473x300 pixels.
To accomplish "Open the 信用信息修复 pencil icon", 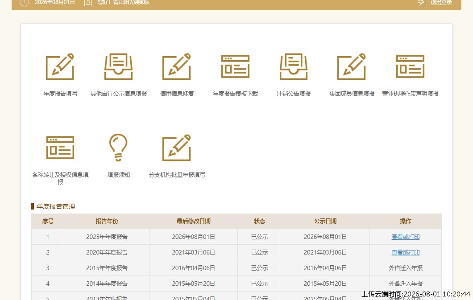I will [177, 66].
